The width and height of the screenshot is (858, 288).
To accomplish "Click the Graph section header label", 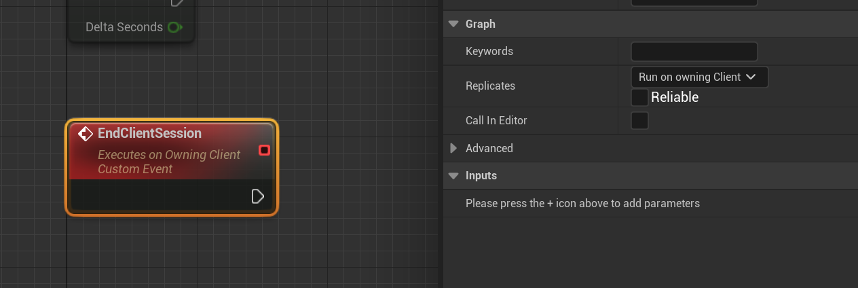I will 481,24.
